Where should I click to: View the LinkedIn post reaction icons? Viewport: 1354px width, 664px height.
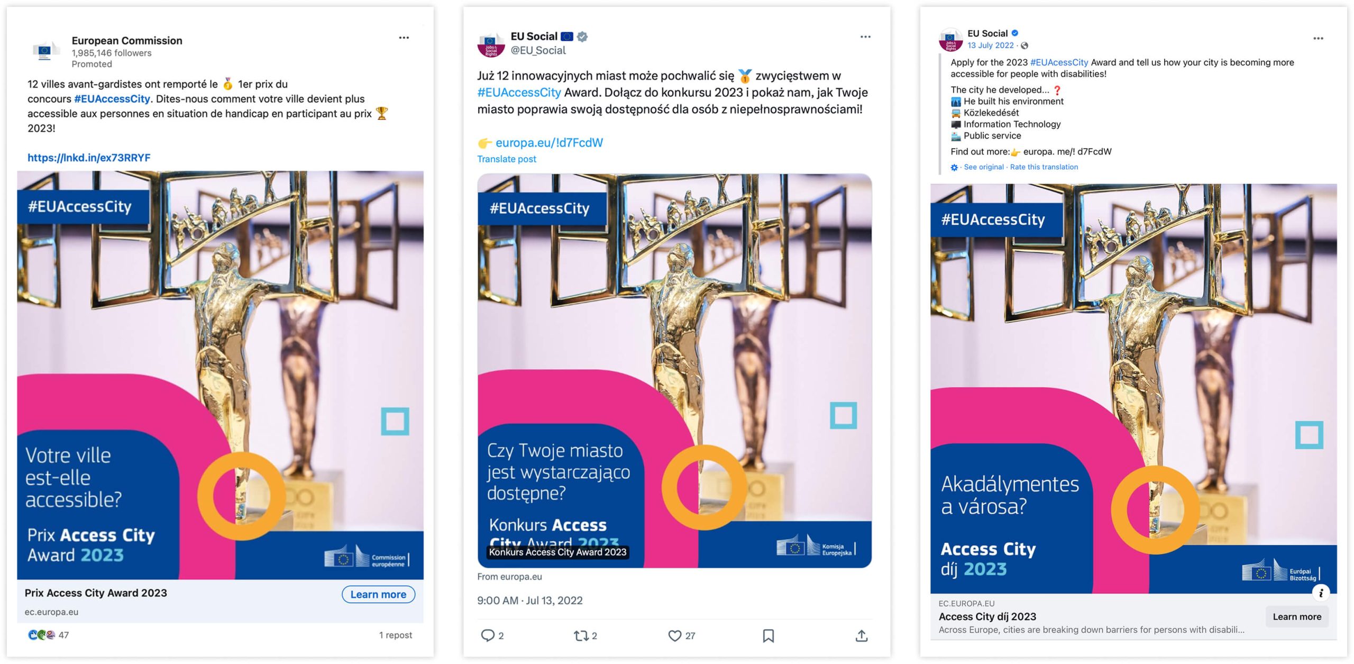(41, 635)
